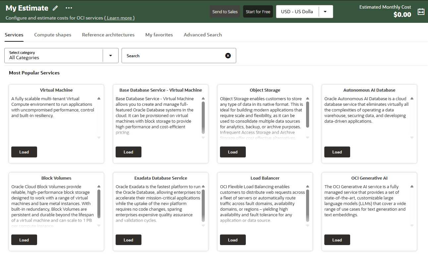Screen dimensions: 428x254
Task: Click scroll-down arrow in Base Database Service card
Action: coord(203,138)
